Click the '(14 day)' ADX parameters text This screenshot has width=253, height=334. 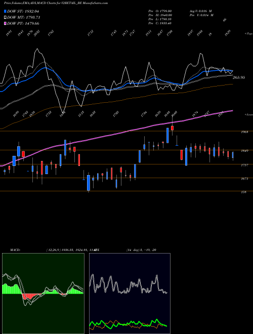pos(133,250)
